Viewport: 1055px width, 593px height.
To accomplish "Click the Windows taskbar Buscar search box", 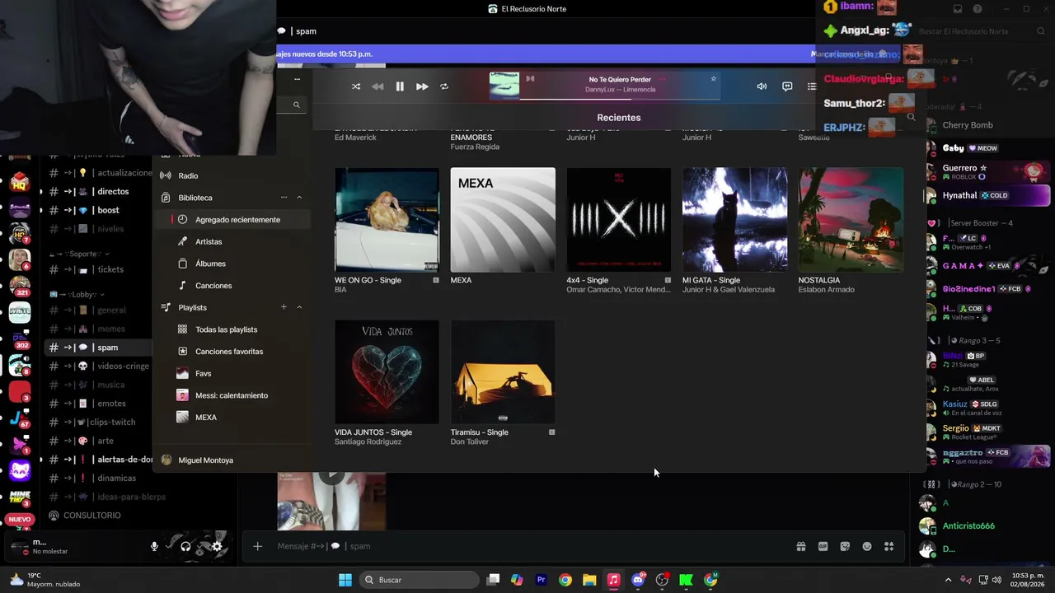I will 420,580.
